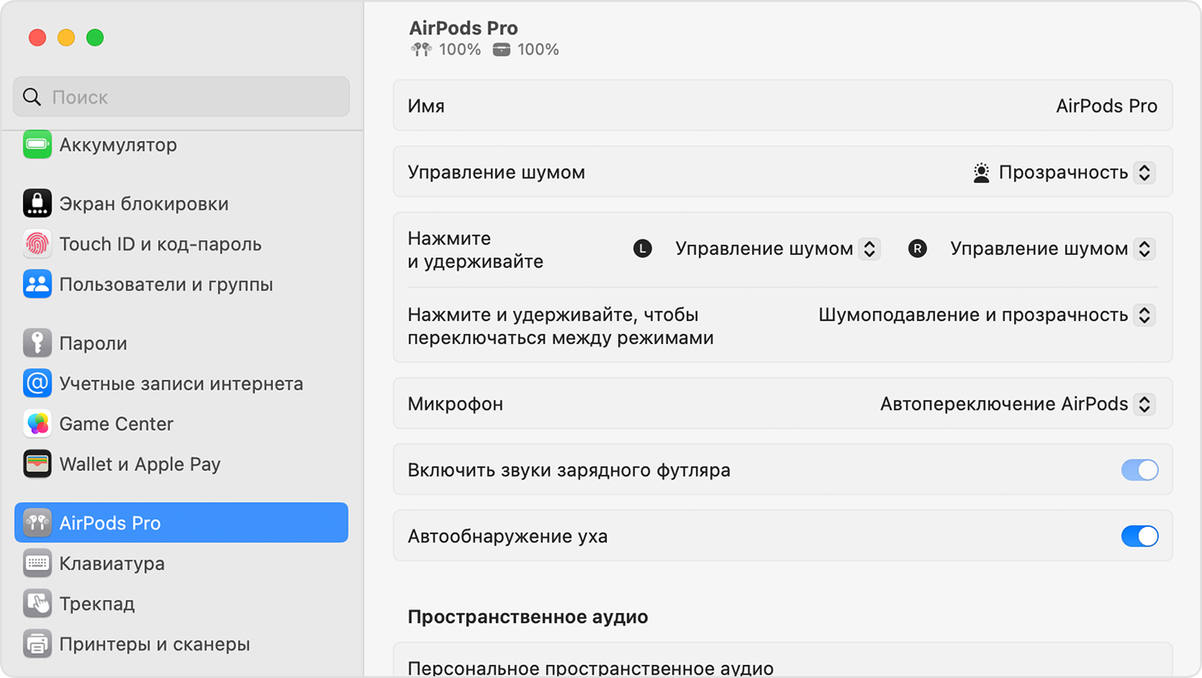Open Клавиатура settings
1202x678 pixels.
point(181,563)
